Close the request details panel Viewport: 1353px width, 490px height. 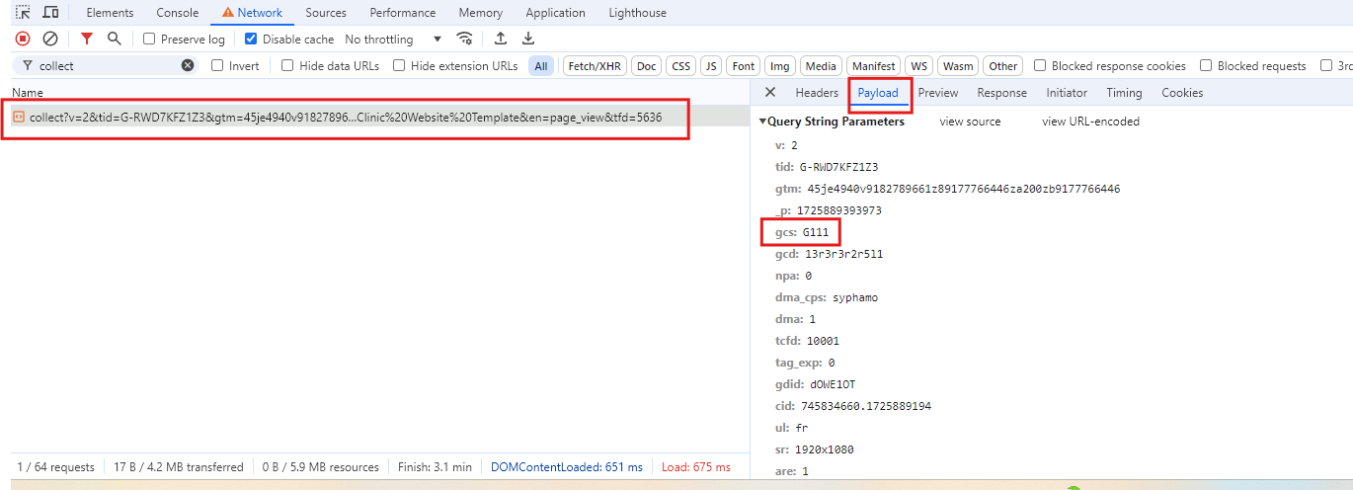coord(770,92)
